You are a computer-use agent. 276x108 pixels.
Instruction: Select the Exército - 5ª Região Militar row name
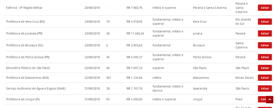[24, 8]
